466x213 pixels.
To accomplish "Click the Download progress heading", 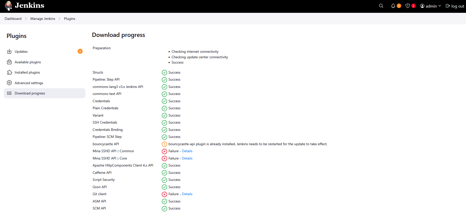I will pos(119,35).
